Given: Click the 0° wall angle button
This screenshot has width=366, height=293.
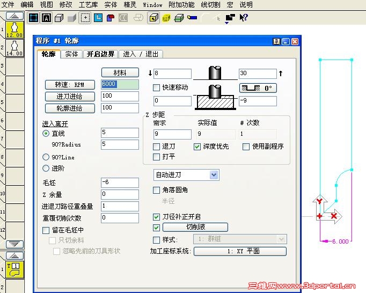Looking at the screenshot, I should [258, 88].
